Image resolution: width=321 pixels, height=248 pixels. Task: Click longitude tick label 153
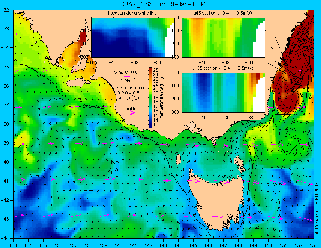coord(314,245)
